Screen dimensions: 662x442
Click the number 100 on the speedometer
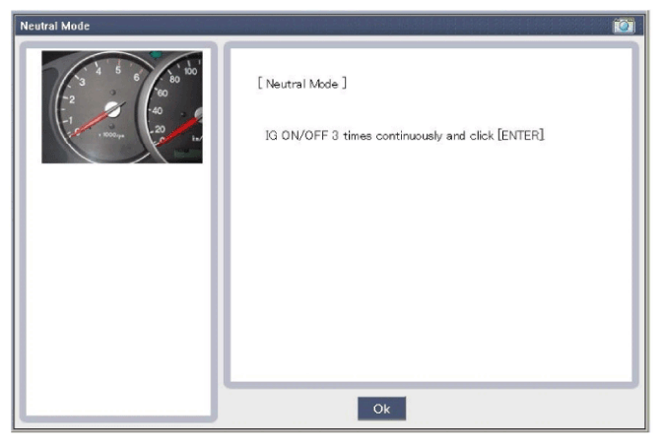coord(190,71)
